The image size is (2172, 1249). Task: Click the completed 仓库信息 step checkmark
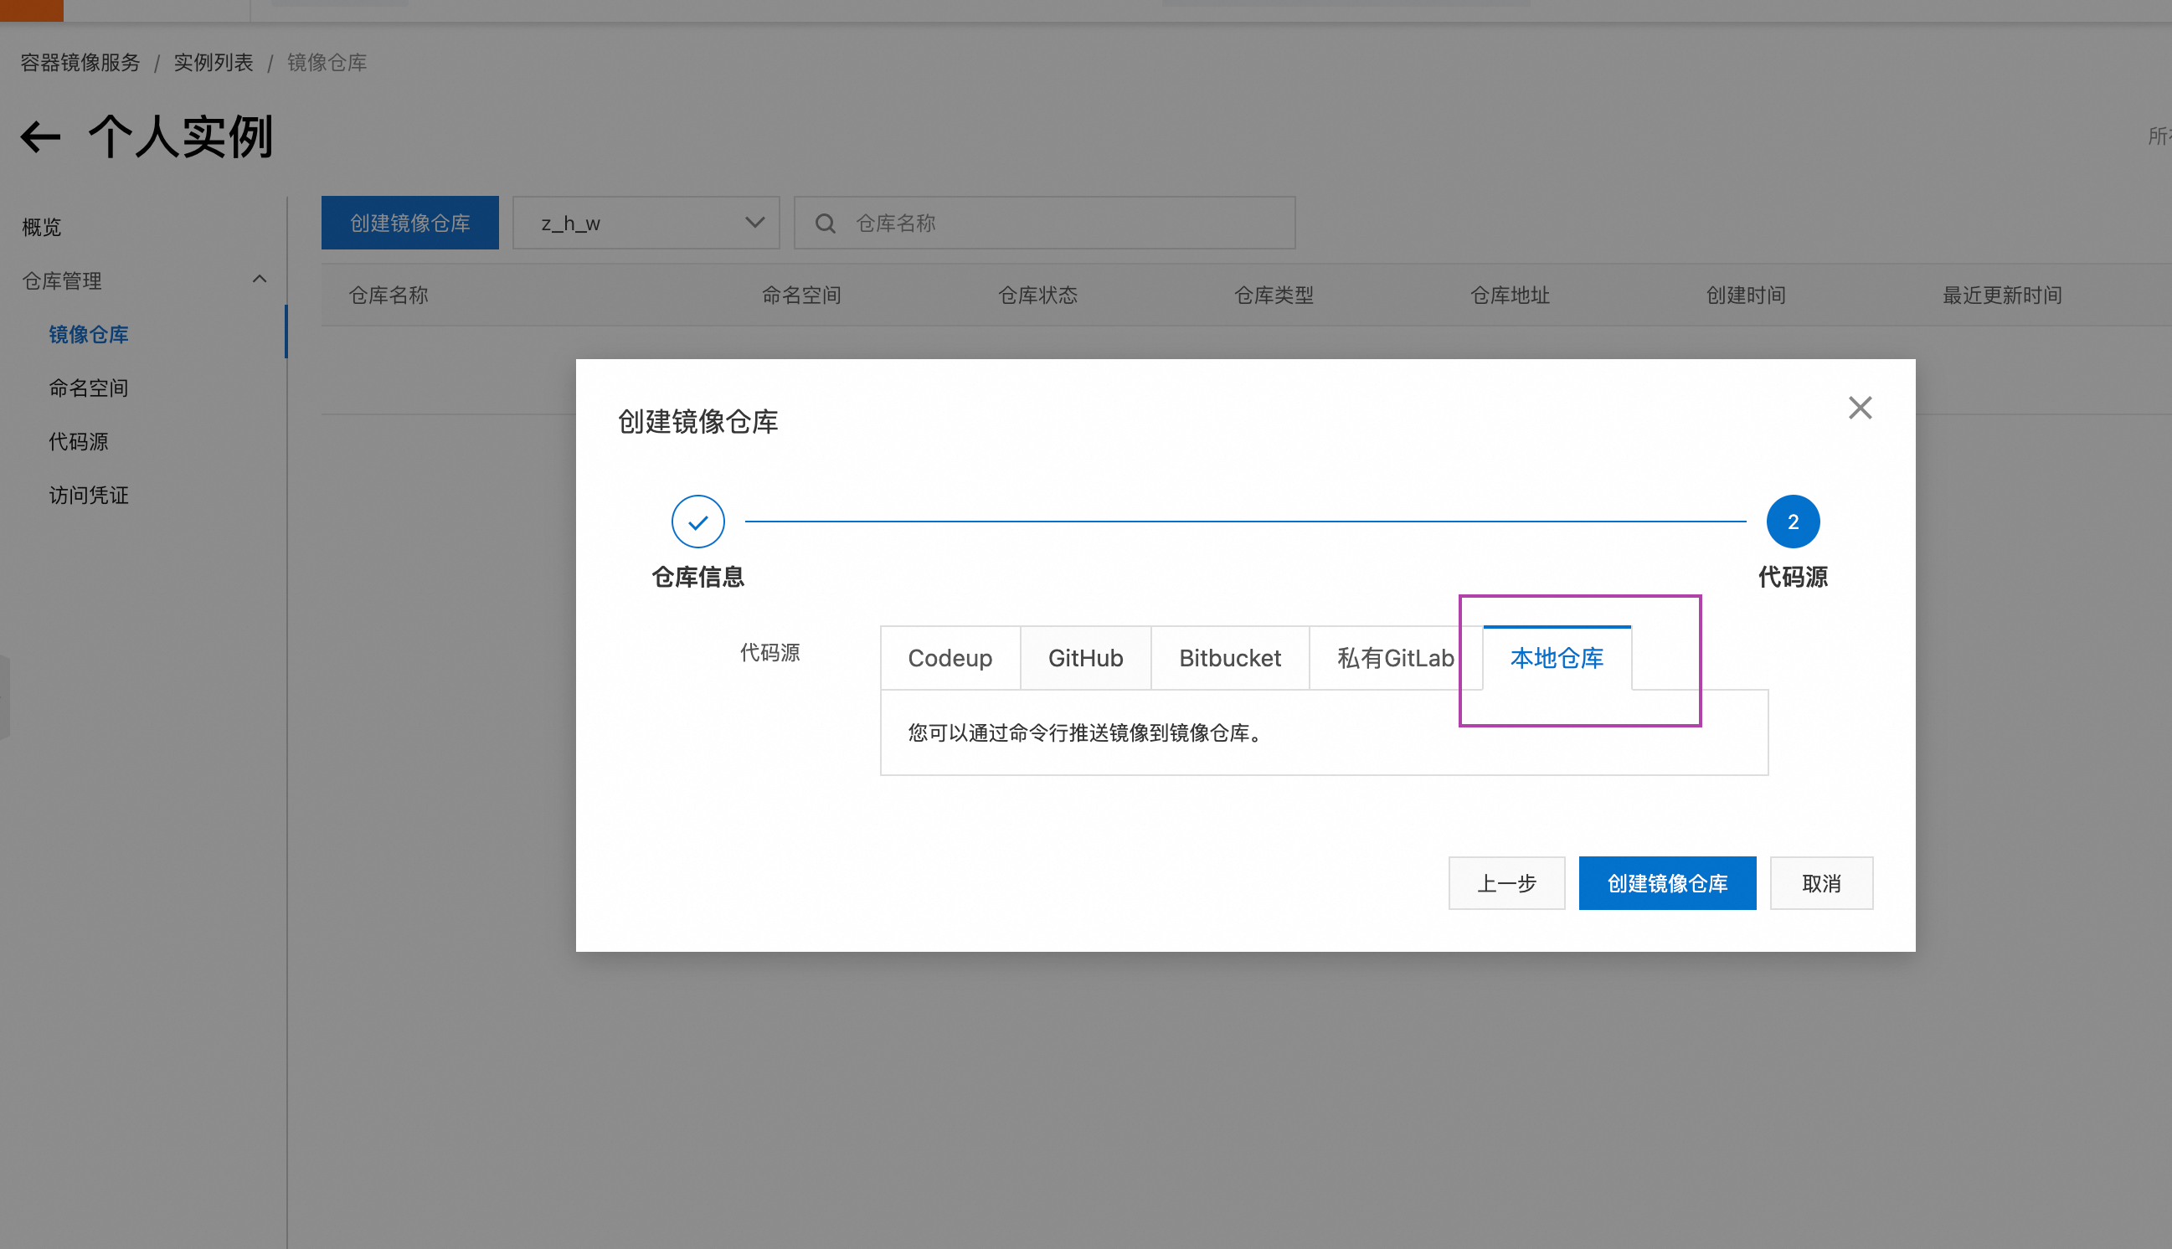pyautogui.click(x=697, y=522)
